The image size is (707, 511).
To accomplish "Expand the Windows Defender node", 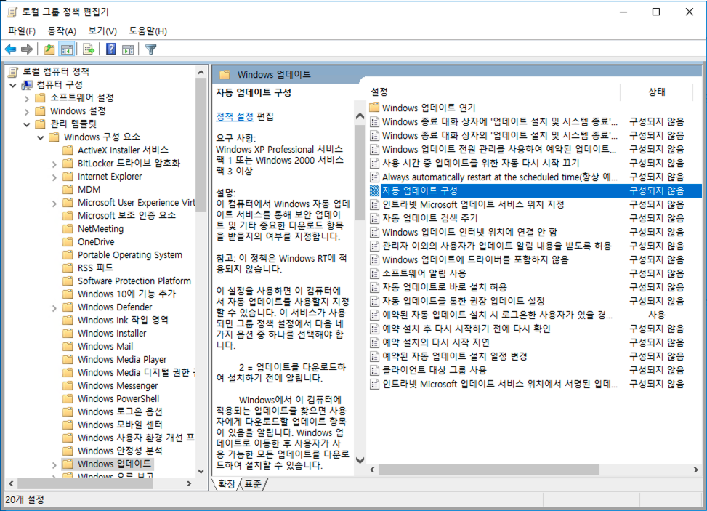I will click(54, 307).
